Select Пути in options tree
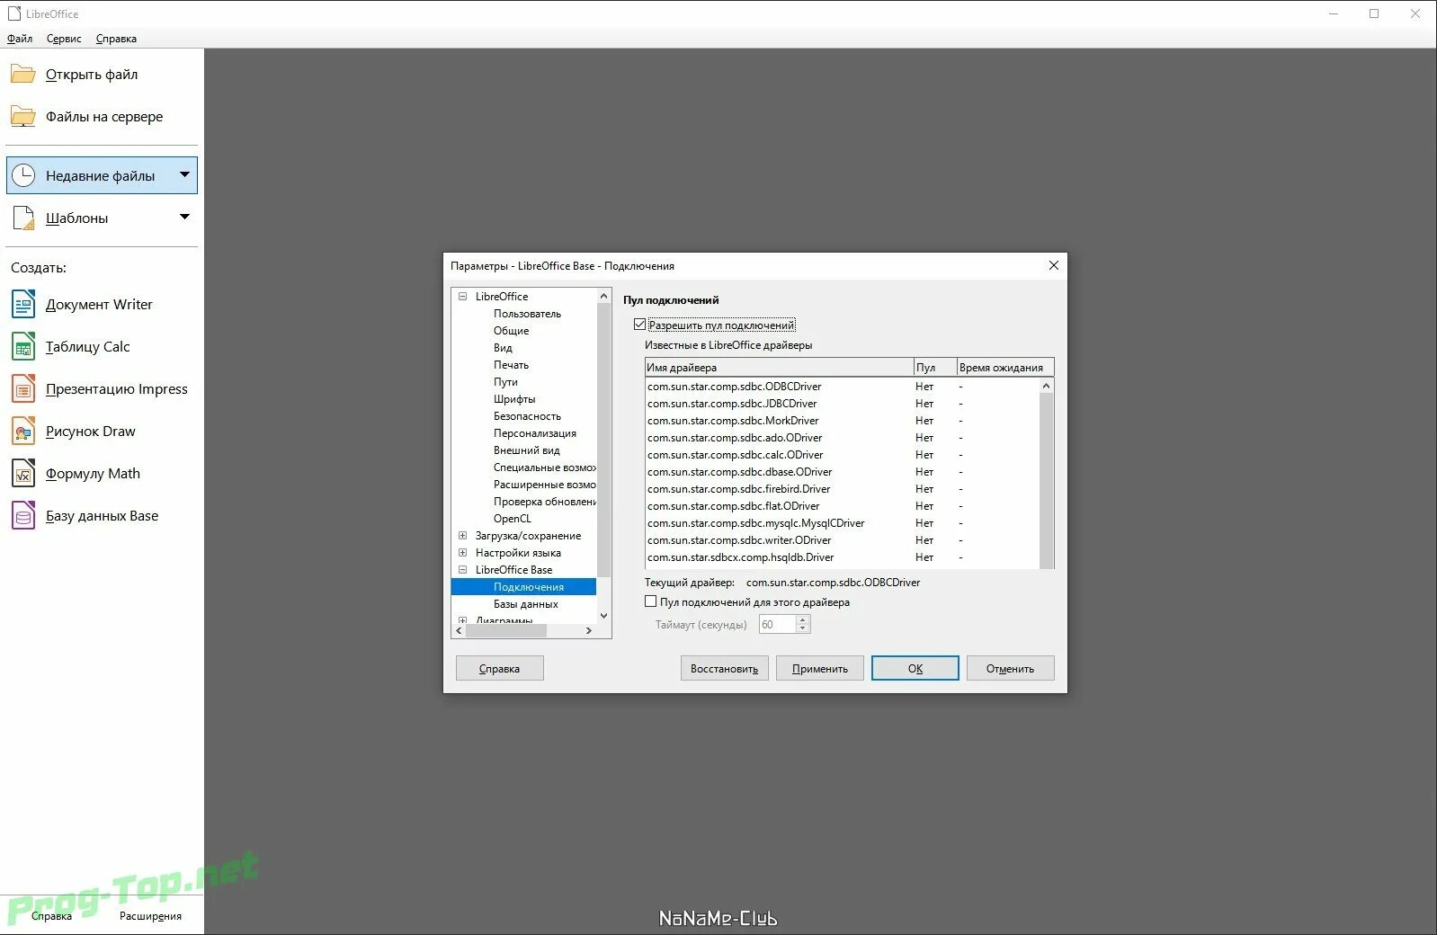 point(505,382)
